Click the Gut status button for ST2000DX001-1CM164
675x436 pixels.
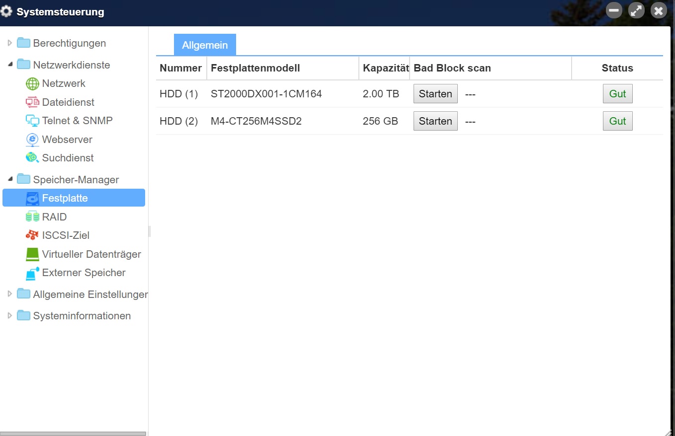[x=617, y=94]
